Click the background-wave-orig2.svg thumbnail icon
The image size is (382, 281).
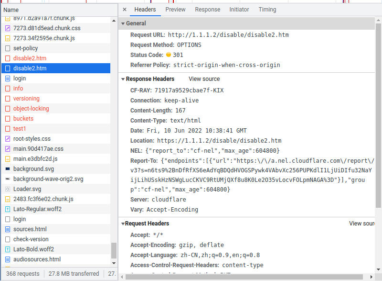pos(8,179)
